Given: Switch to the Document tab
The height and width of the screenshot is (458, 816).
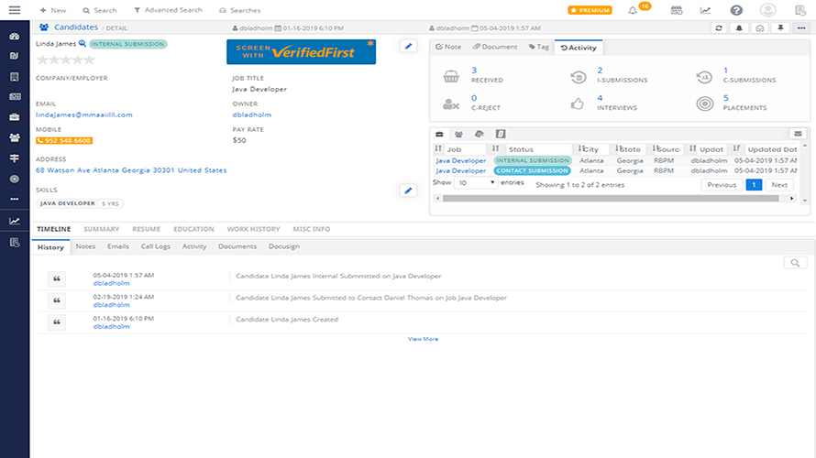Looking at the screenshot, I should point(495,47).
